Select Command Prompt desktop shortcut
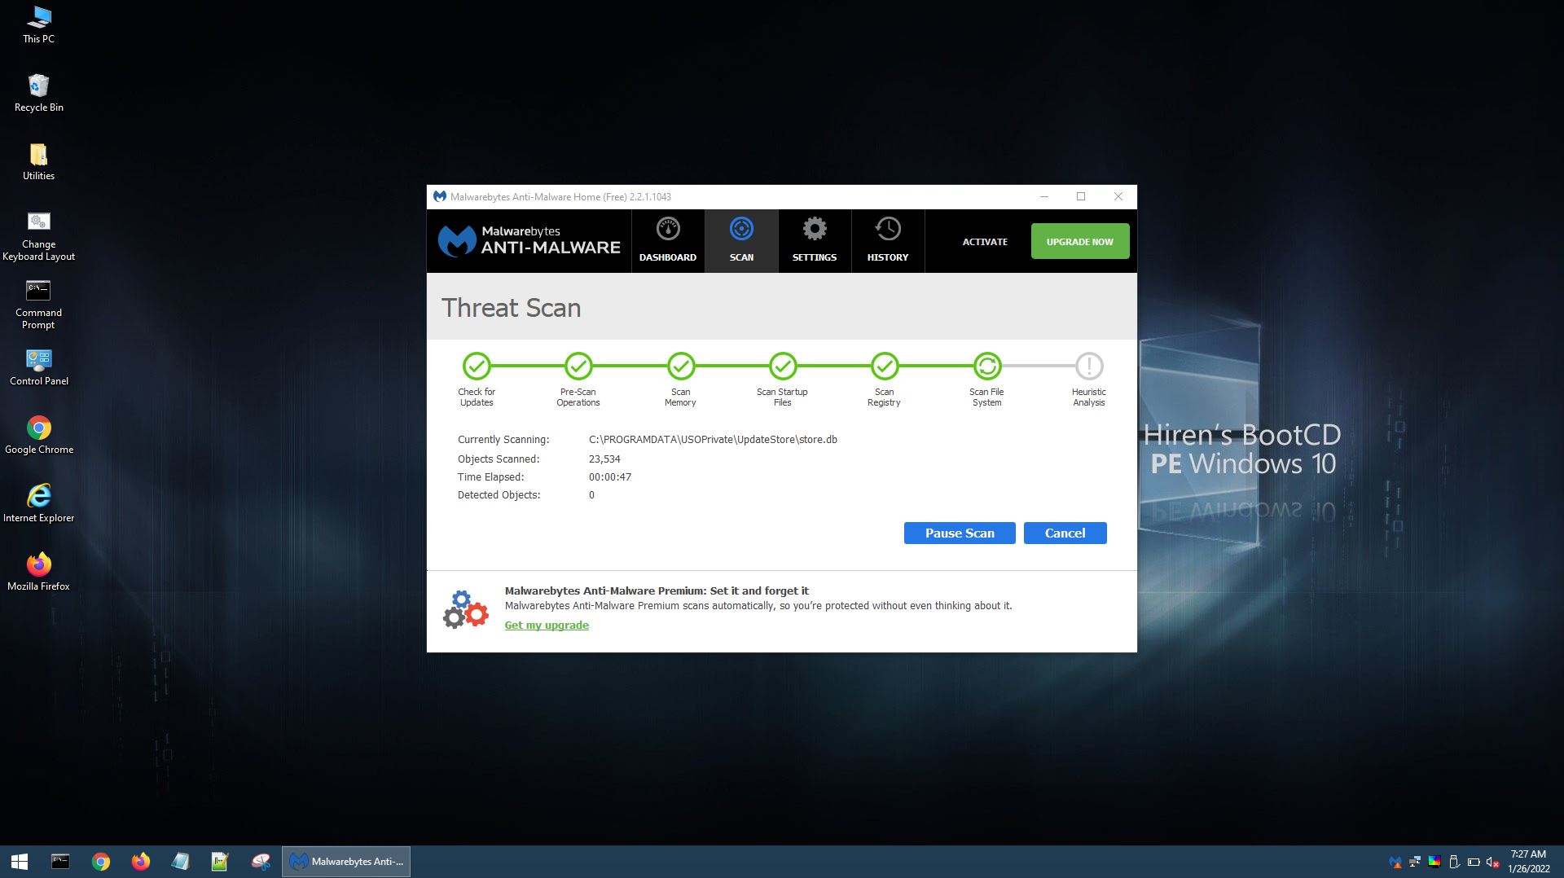This screenshot has height=878, width=1564. point(38,305)
